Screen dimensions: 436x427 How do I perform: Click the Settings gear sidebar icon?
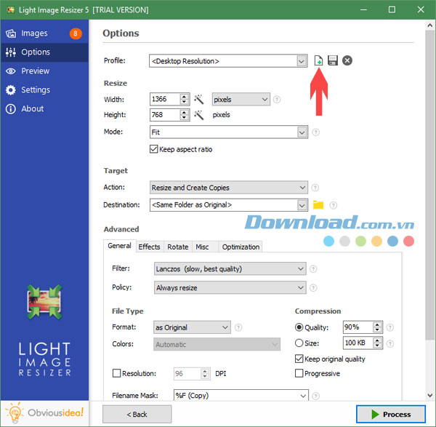(x=11, y=90)
